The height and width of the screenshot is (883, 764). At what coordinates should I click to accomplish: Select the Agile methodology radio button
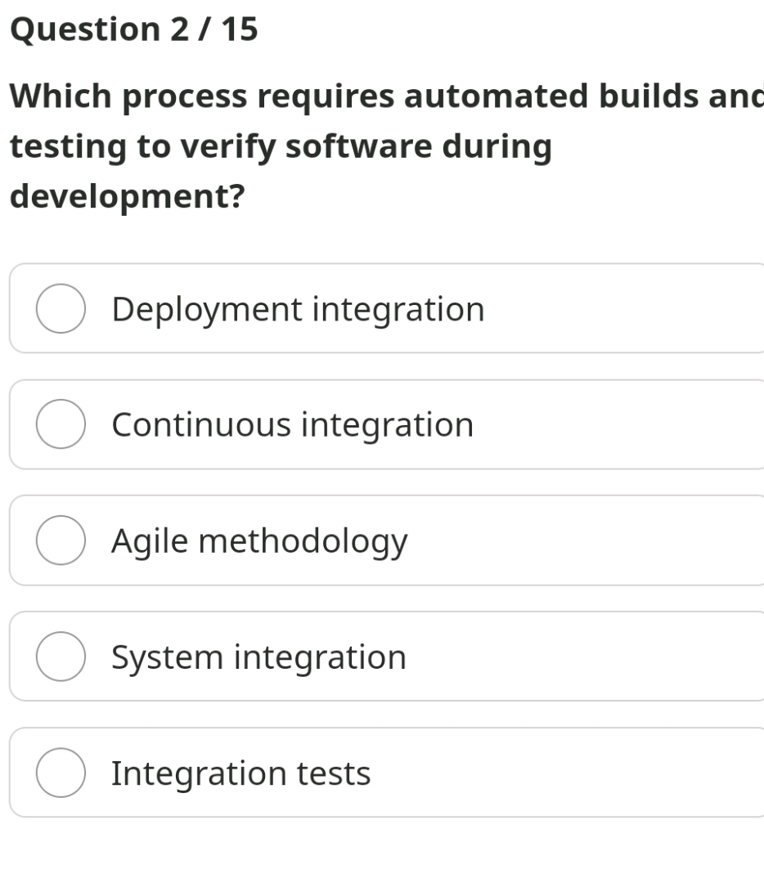[61, 540]
